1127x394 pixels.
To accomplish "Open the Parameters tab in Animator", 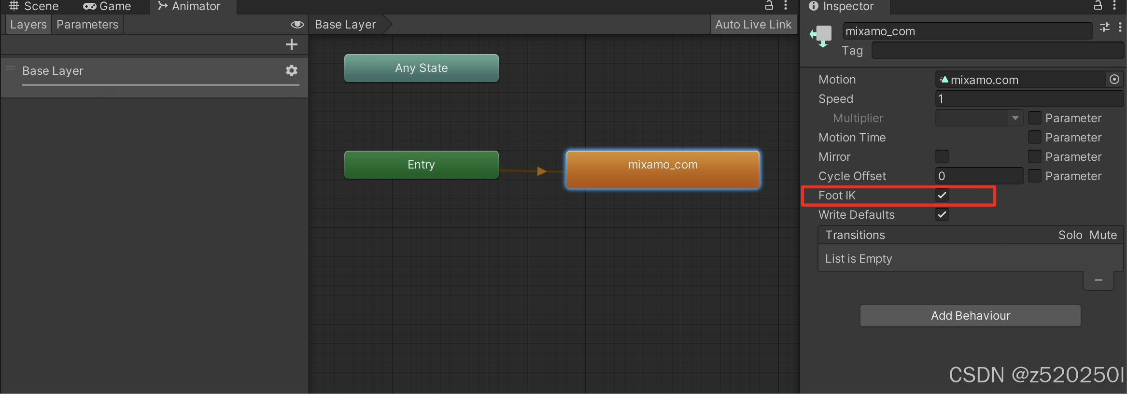I will pyautogui.click(x=87, y=25).
